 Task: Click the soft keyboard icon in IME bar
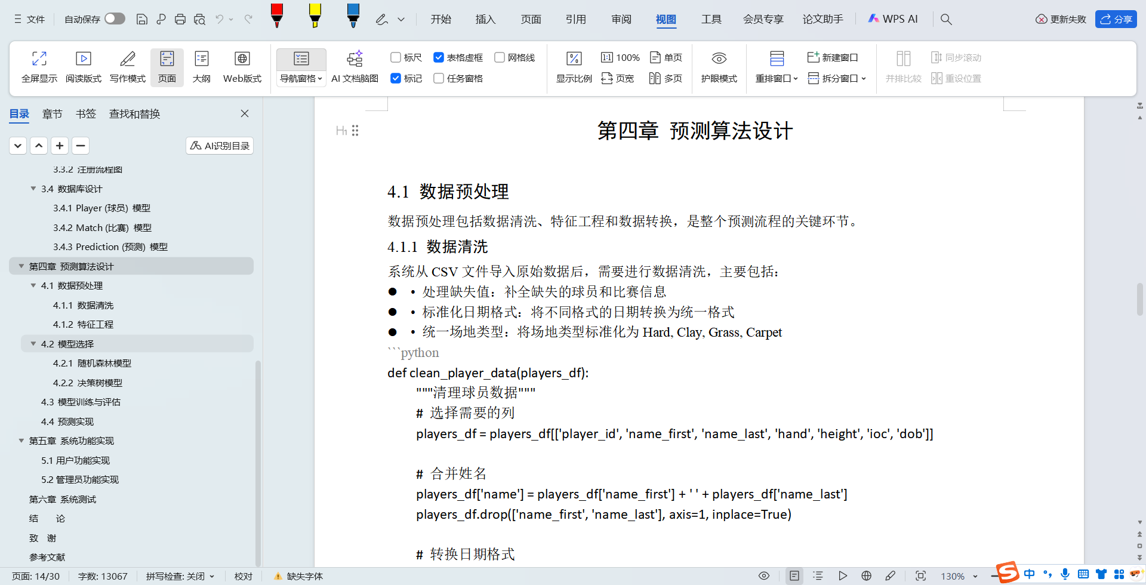[x=1083, y=574]
